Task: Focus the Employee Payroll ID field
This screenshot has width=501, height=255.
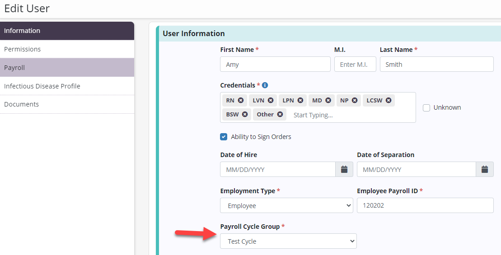Action: [425, 206]
